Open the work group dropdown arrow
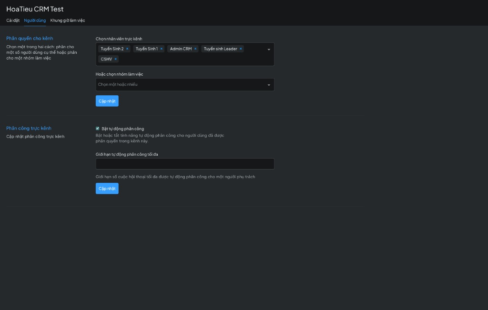This screenshot has height=310, width=488. coord(268,85)
